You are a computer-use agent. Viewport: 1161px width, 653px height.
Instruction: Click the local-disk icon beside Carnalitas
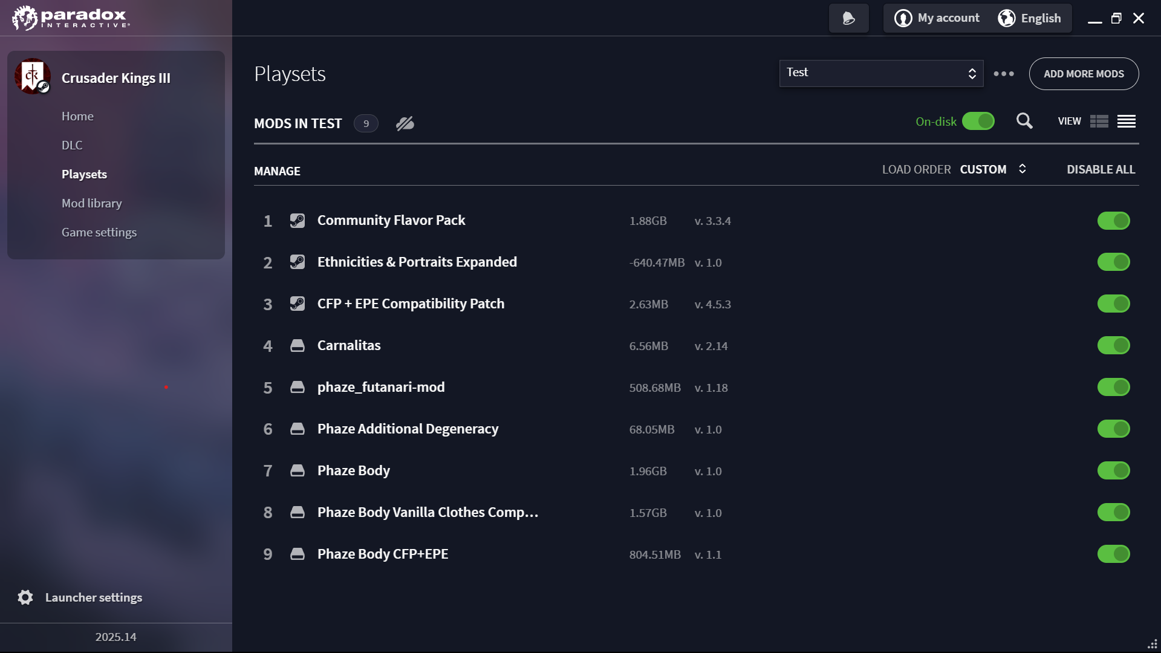click(298, 345)
